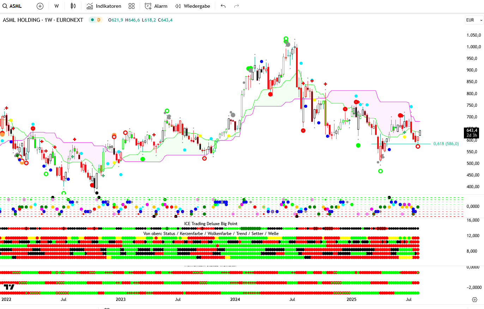The height and width of the screenshot is (309, 484).
Task: Click the current price label 643,4
Action: point(472,130)
